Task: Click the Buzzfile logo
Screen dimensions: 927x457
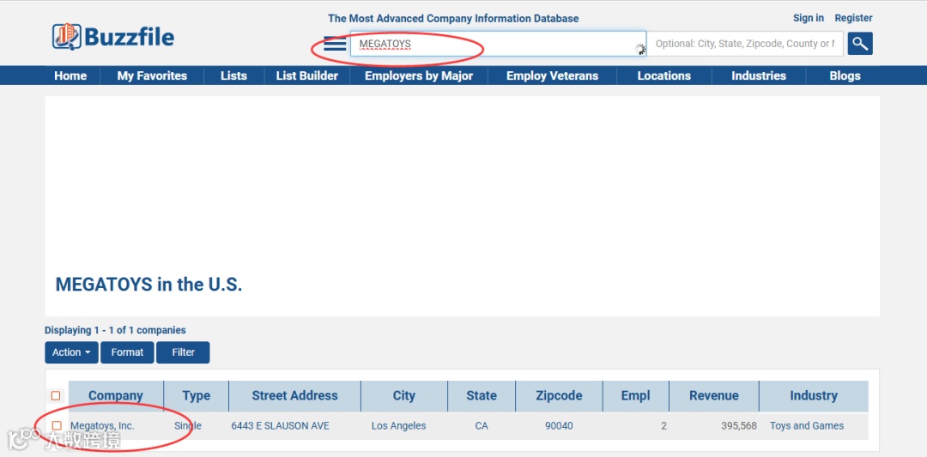Action: (113, 37)
